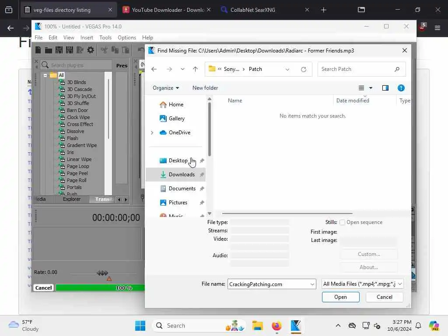Open Edit menu in VEGAS
Viewport: 448px width, 336px height.
[52, 38]
